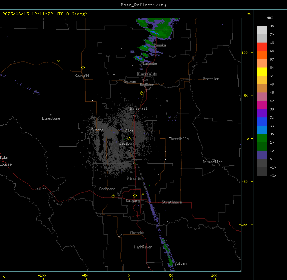This screenshot has height=280, width=287.
Task: Click the -50 tick label on the vertical axis
Action: point(244,182)
